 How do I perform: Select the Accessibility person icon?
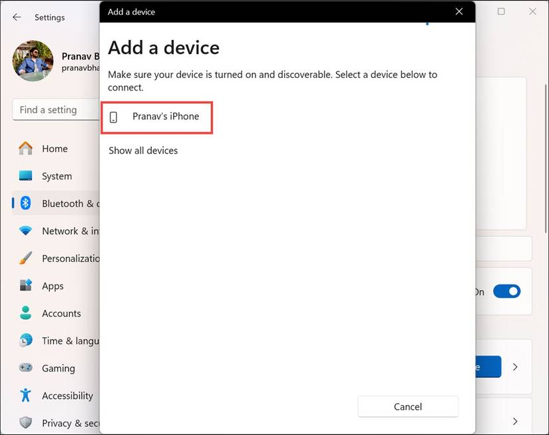point(25,395)
